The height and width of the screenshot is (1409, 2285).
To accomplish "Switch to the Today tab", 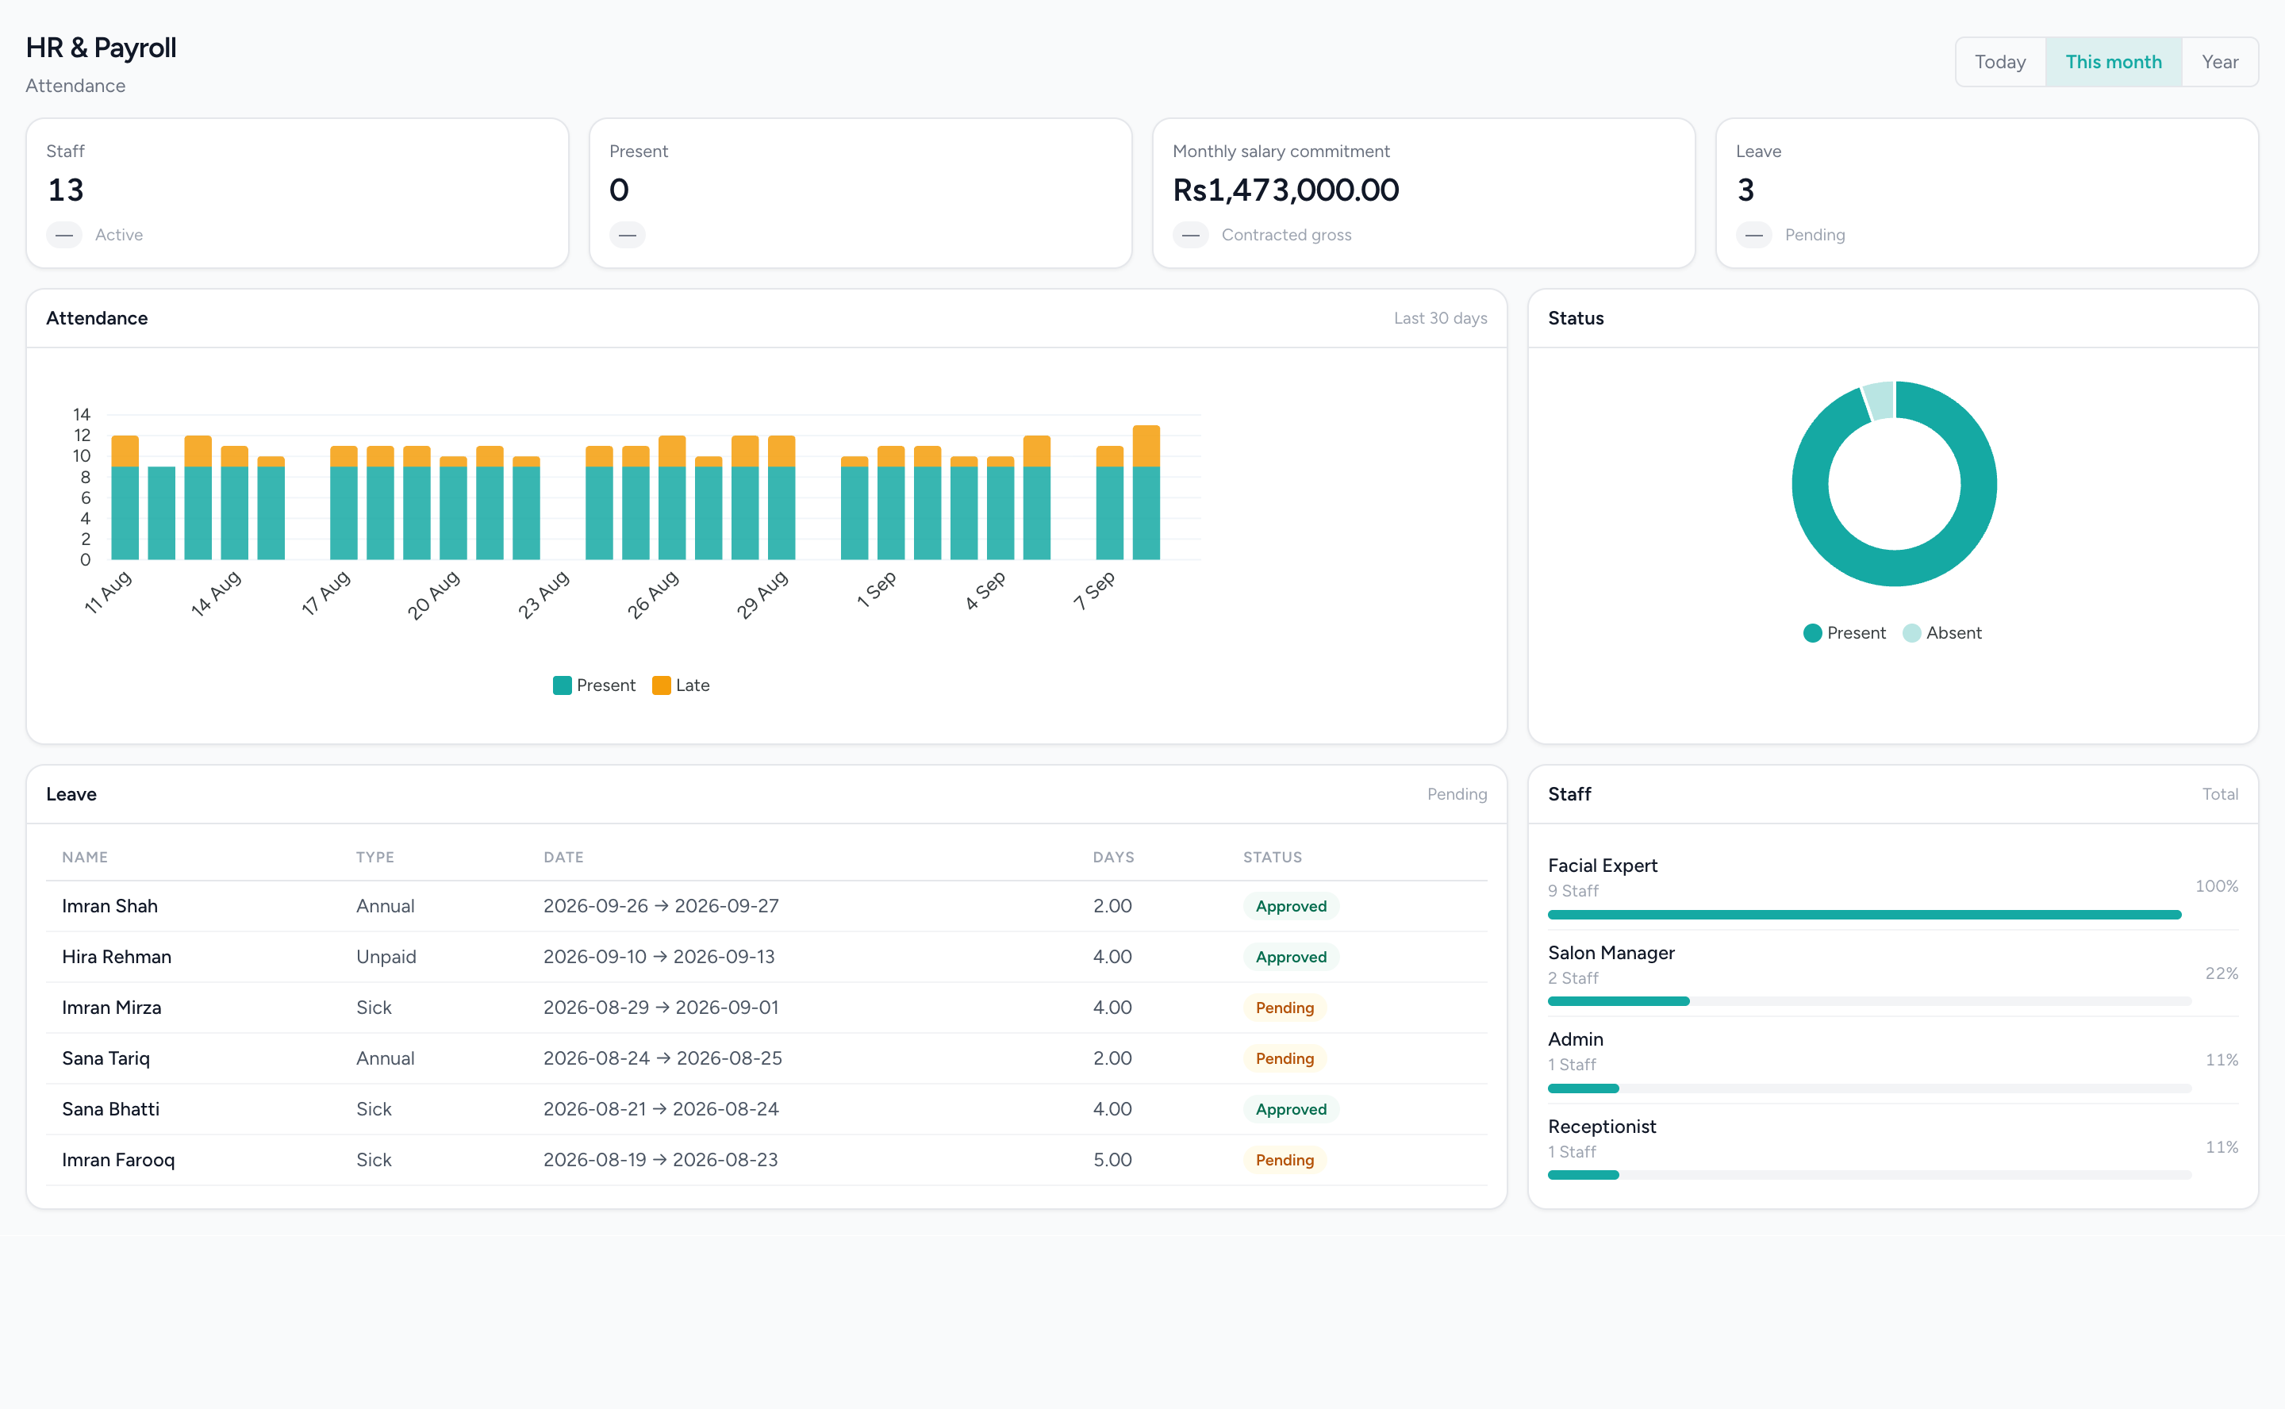I will click(x=2000, y=62).
